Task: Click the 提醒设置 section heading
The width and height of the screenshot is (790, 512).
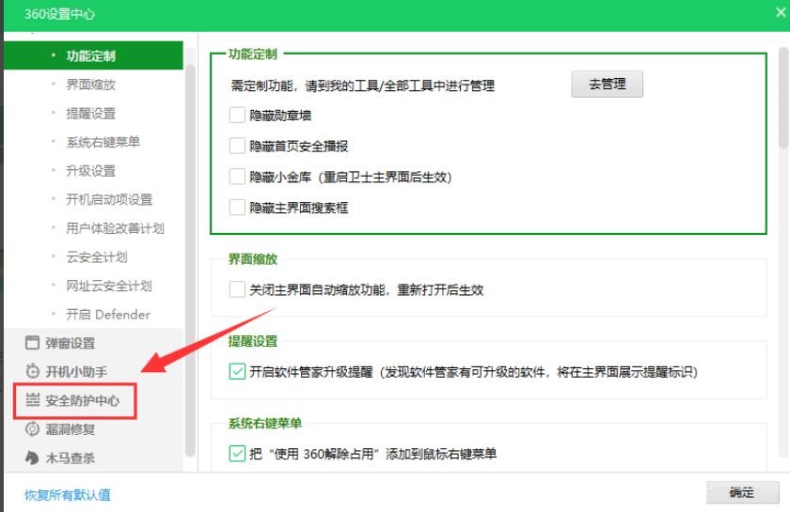Action: click(252, 341)
